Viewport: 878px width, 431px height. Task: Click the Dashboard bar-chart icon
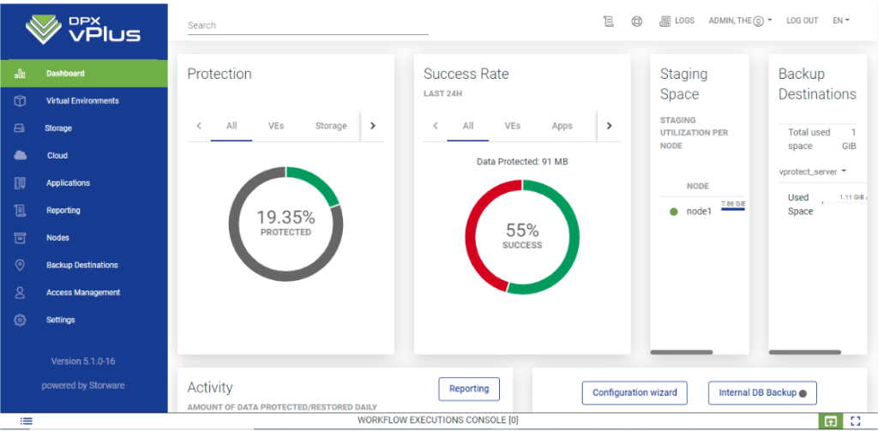pyautogui.click(x=20, y=74)
